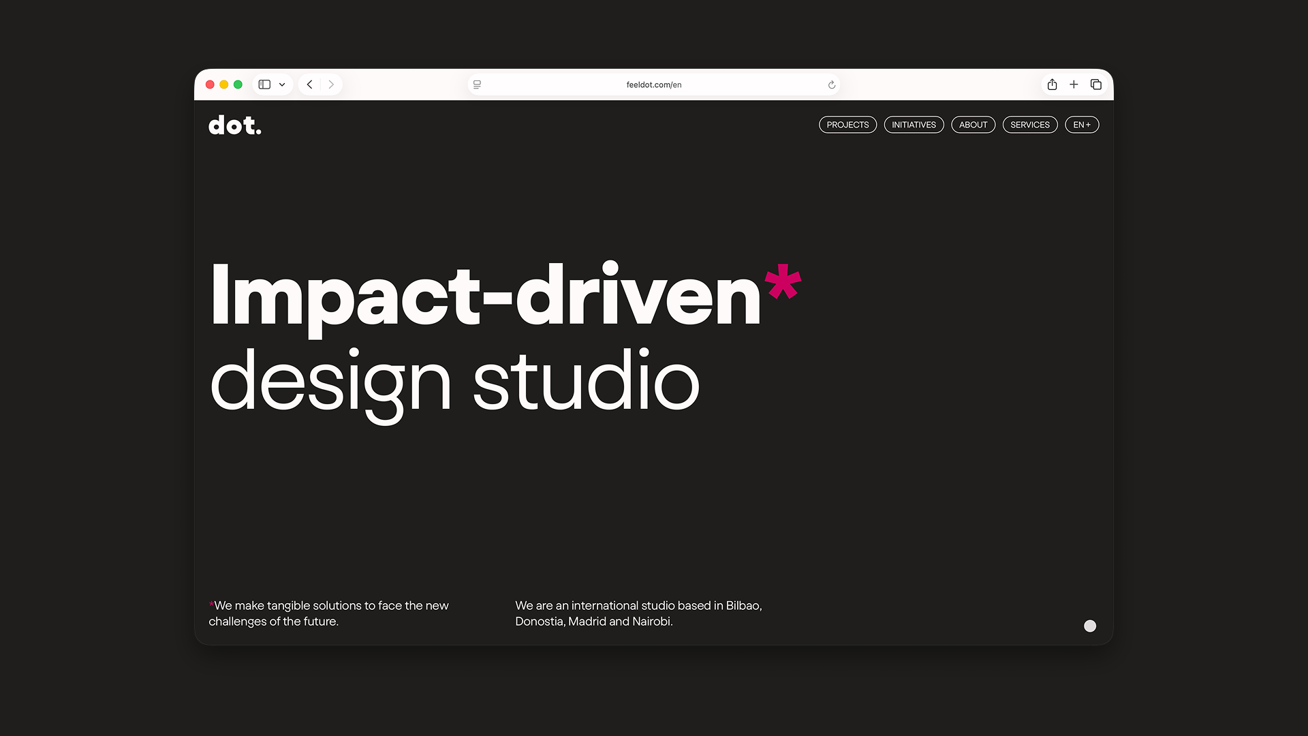The width and height of the screenshot is (1308, 736).
Task: Click the feeldot.com/en address field
Action: tap(653, 85)
